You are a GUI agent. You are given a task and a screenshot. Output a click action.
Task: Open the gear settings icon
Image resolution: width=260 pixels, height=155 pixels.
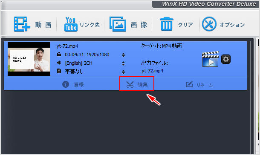point(226,59)
